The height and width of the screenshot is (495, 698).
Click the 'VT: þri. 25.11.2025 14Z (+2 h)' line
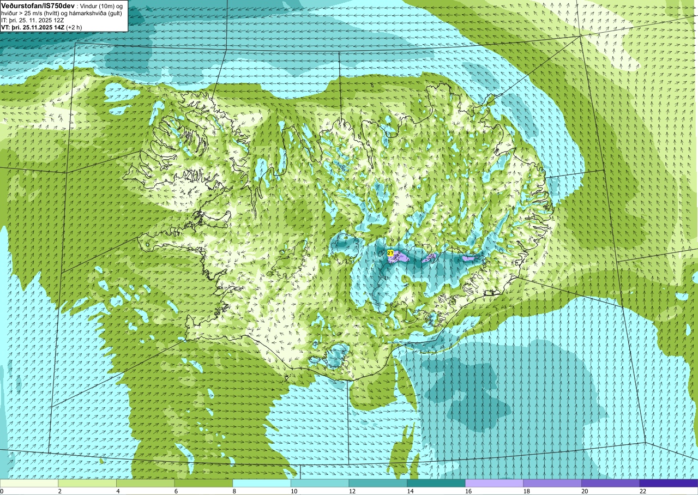click(x=42, y=27)
